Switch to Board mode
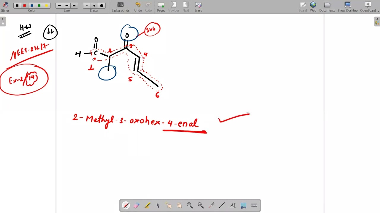 tap(303, 7)
